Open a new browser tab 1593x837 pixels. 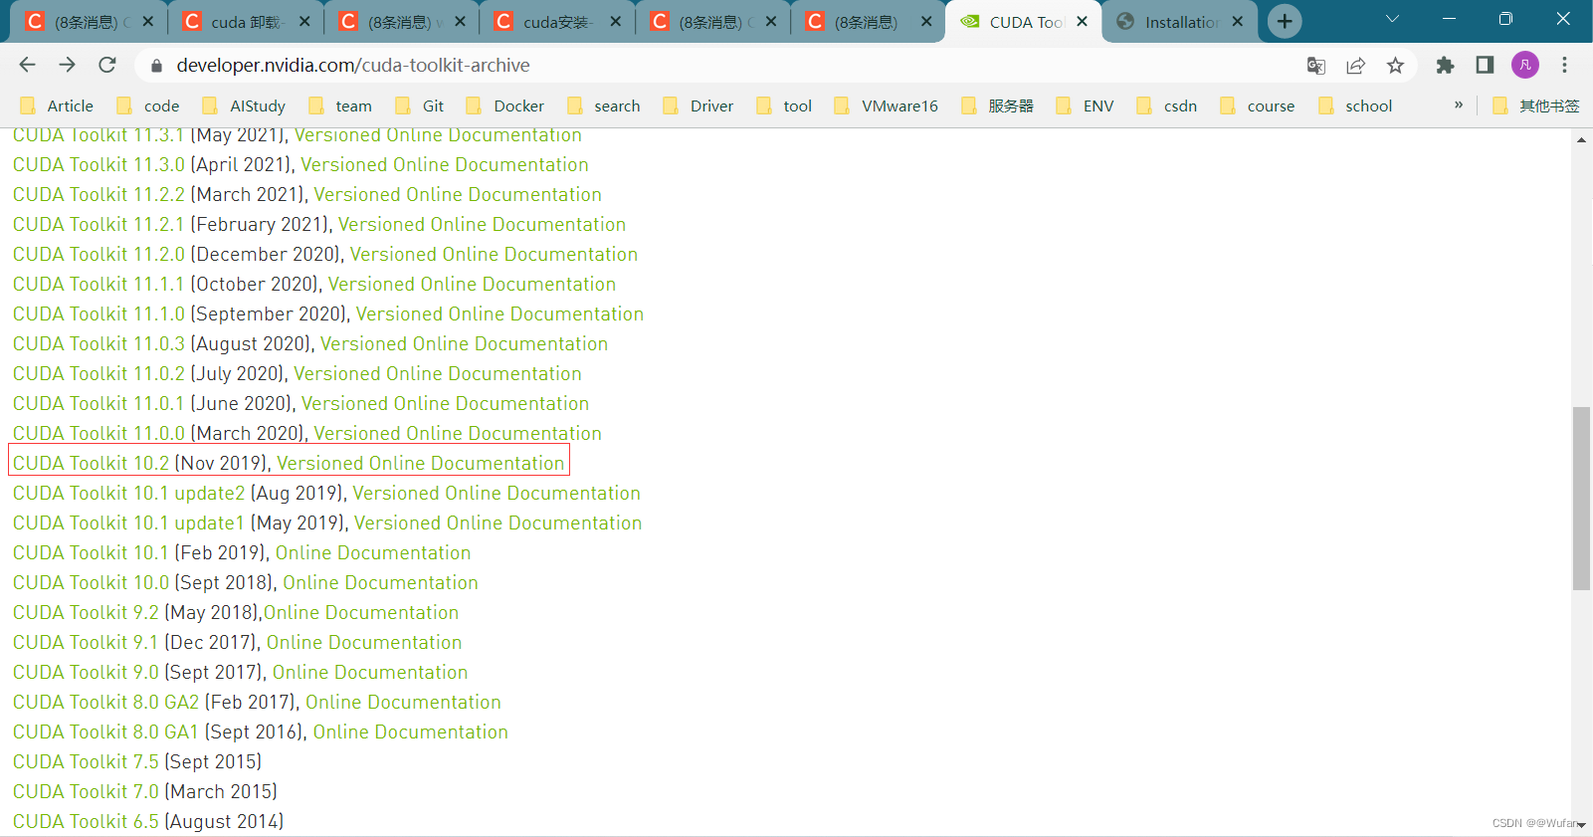1285,21
